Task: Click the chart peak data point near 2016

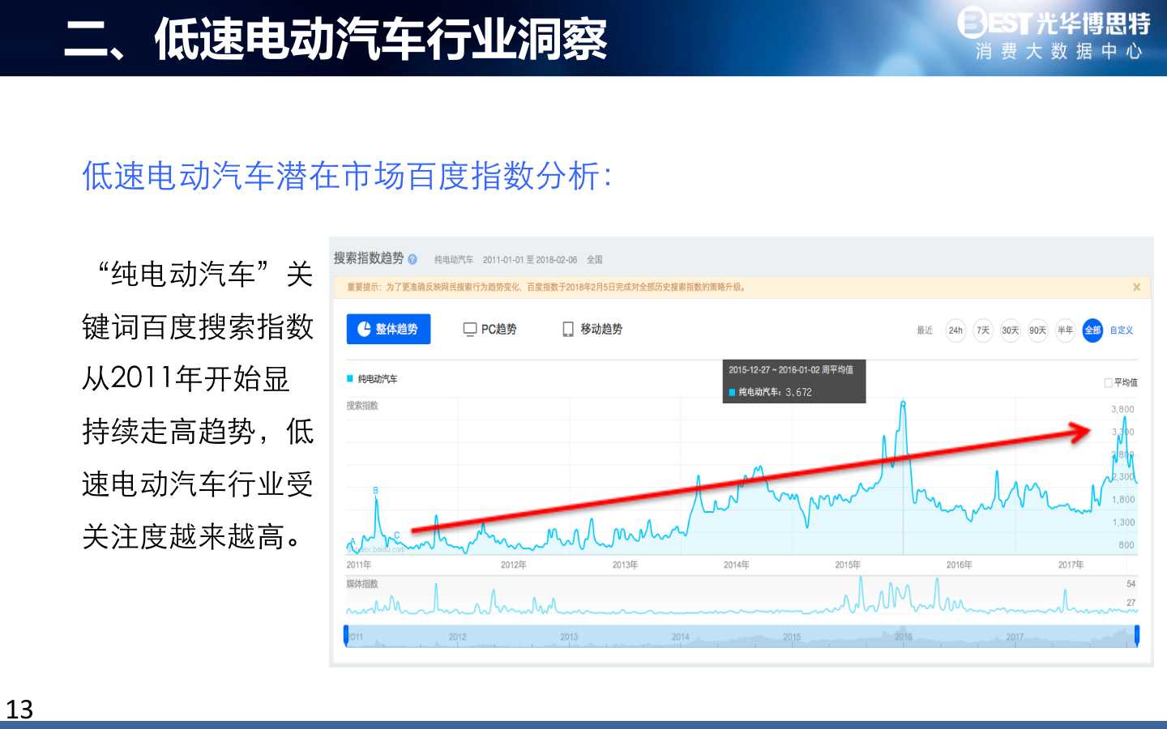Action: (903, 403)
